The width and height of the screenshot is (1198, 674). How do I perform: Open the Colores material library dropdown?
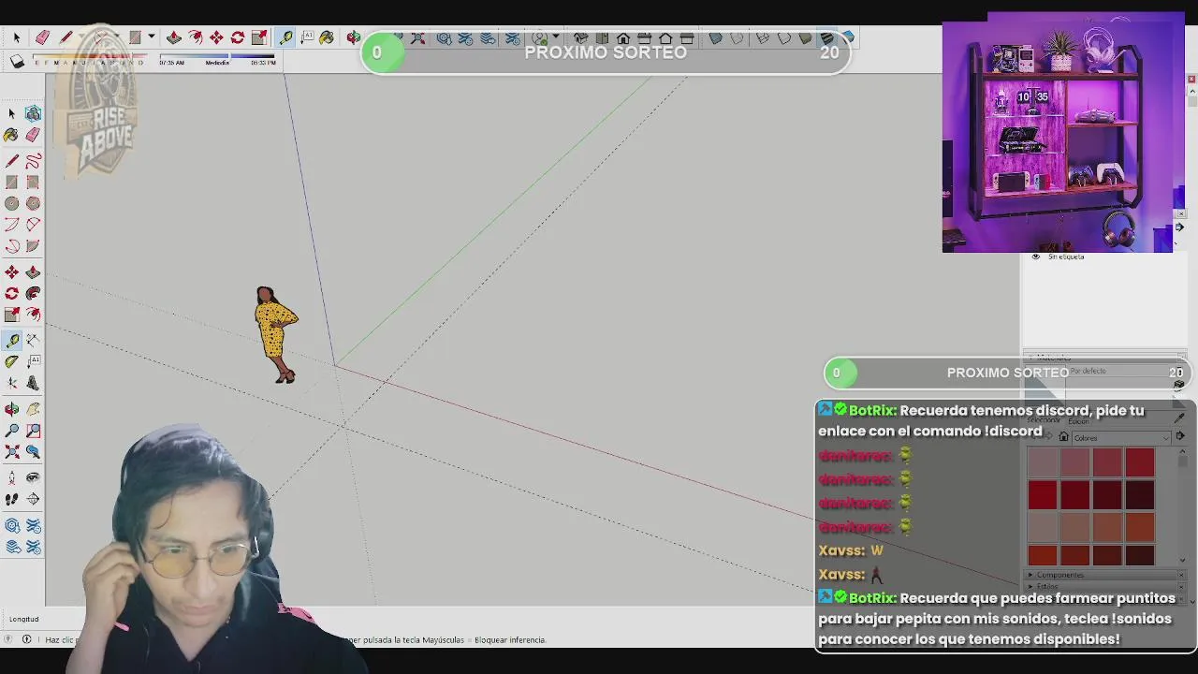click(1120, 438)
